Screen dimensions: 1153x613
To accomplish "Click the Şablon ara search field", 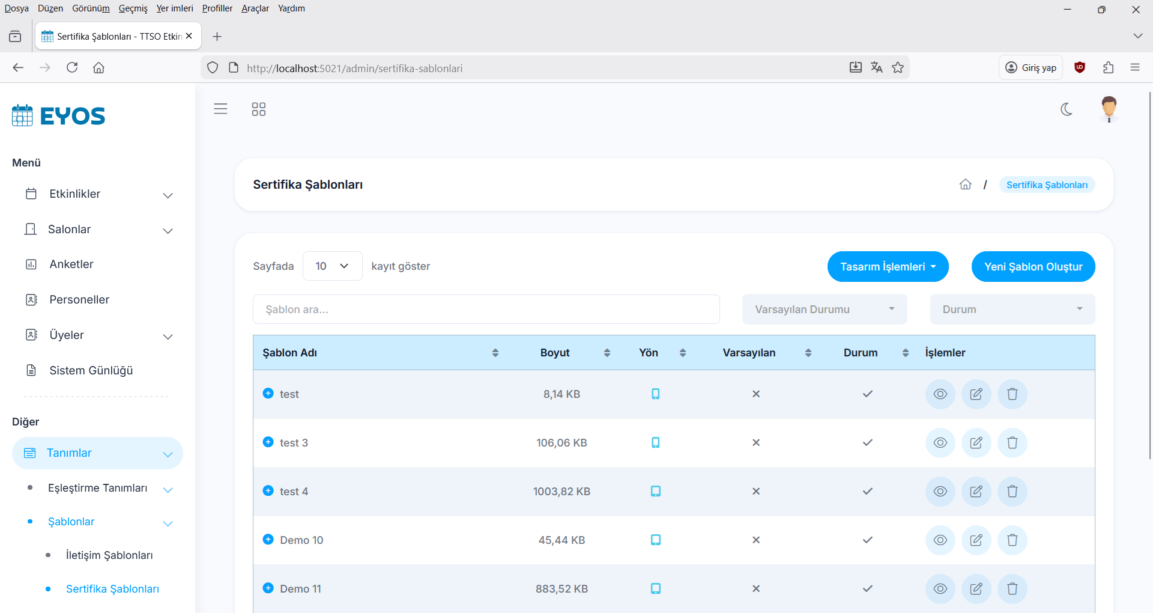I will point(486,310).
